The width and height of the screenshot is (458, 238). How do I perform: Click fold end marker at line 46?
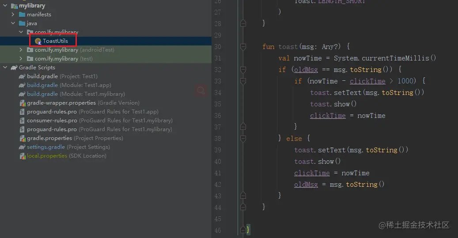243,230
